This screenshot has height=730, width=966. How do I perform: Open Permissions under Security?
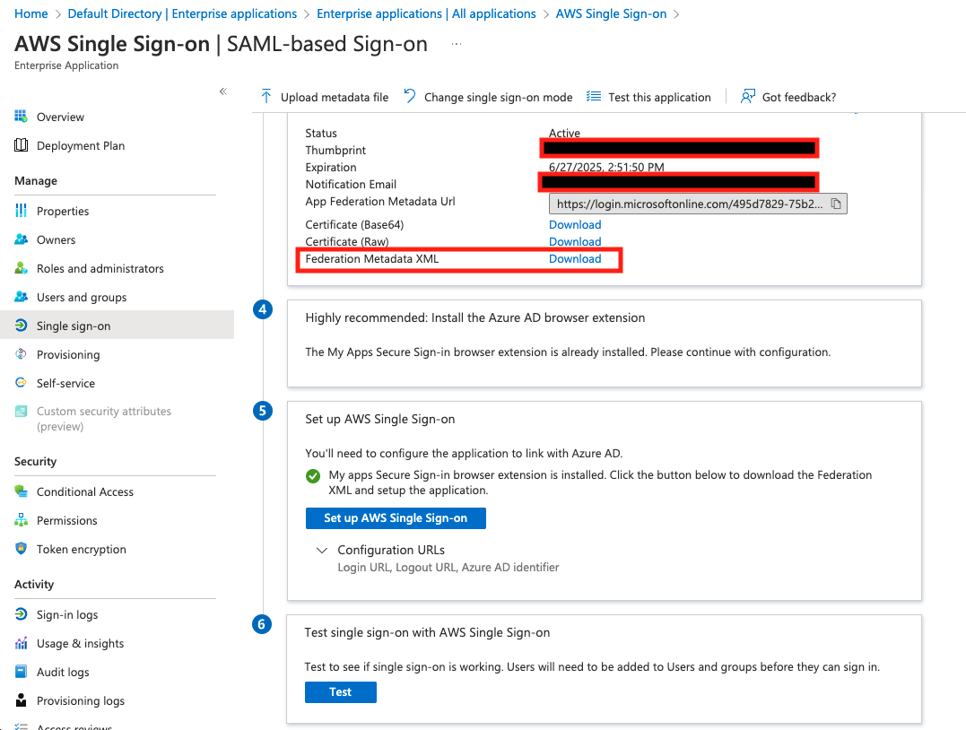pyautogui.click(x=66, y=520)
